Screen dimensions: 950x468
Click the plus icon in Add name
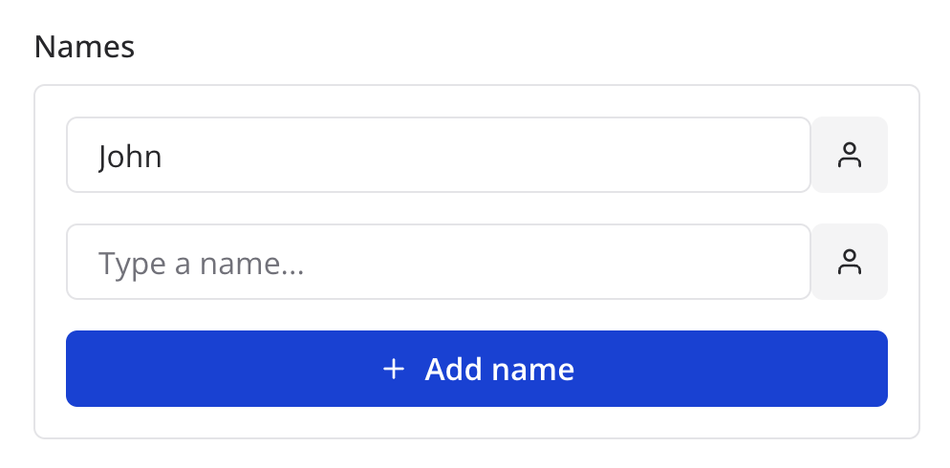tap(393, 369)
